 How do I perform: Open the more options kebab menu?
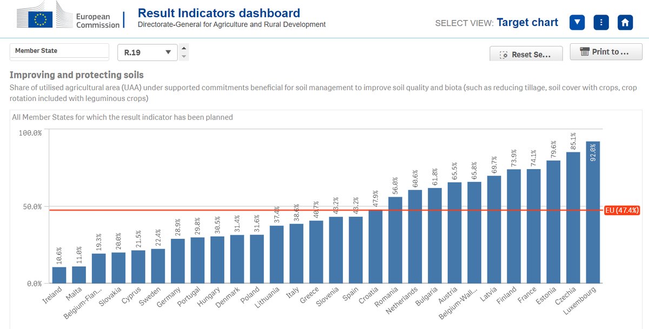(x=601, y=22)
